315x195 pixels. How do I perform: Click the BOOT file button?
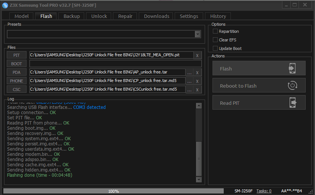click(x=16, y=64)
